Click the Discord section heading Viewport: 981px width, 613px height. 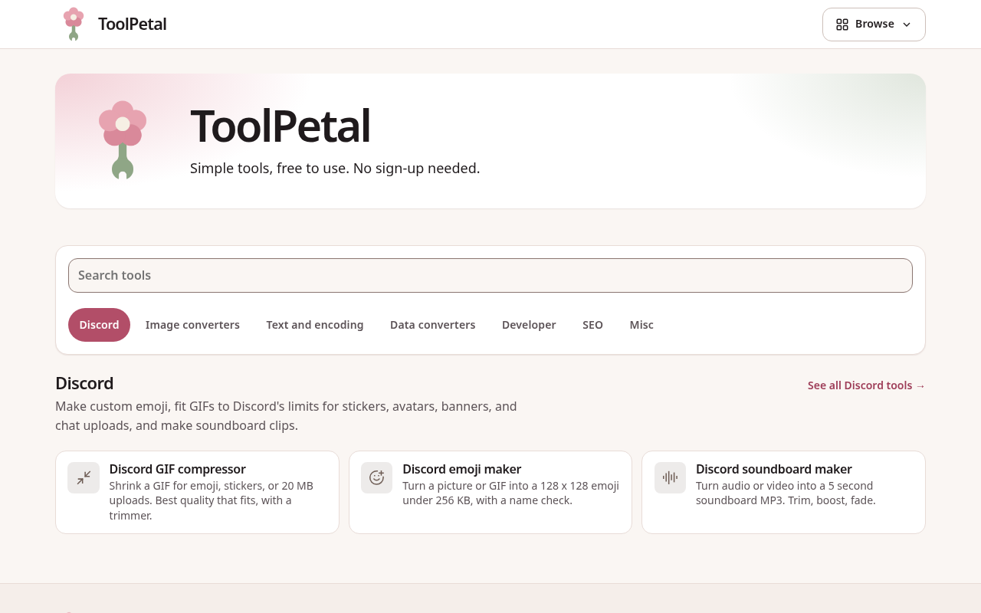coord(84,383)
